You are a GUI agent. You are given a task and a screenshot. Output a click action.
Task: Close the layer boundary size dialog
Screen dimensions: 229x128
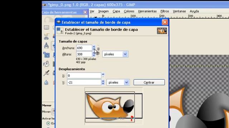165,22
